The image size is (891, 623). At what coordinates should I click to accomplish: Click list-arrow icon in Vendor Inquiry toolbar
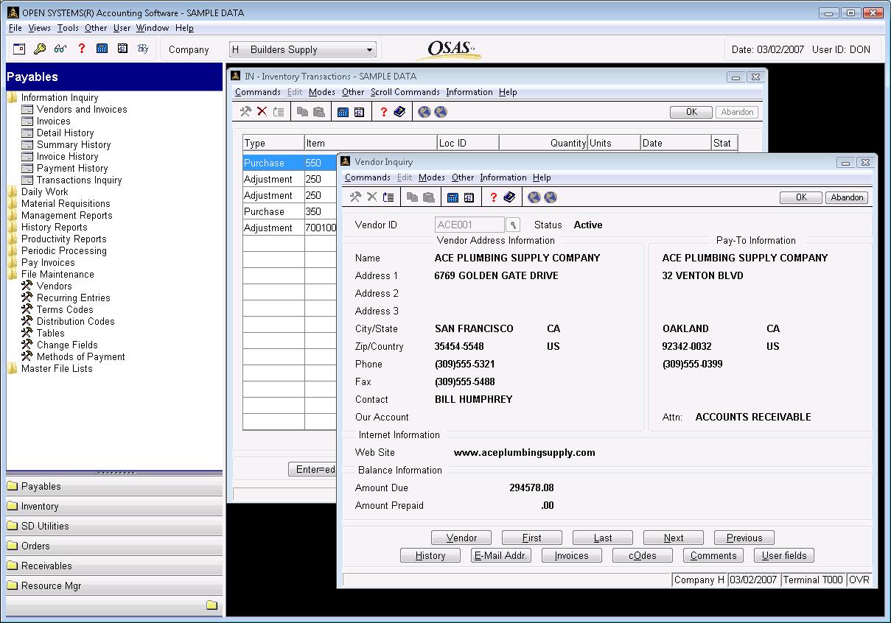388,197
